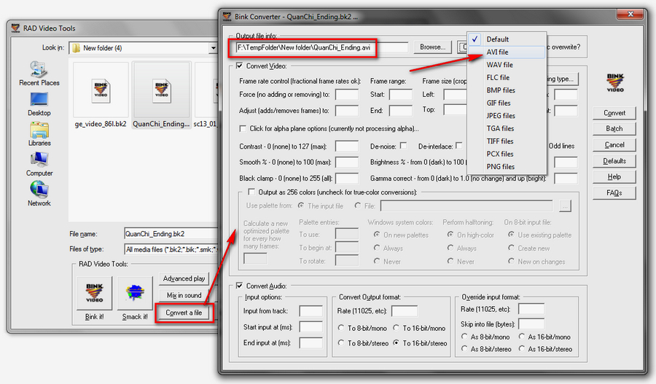Expand the Look in folder dropdown
This screenshot has height=384, width=656.
214,48
